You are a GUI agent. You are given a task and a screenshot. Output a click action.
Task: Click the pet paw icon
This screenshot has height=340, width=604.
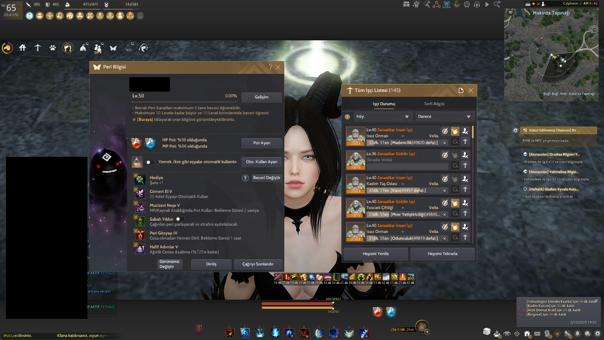coord(53,48)
